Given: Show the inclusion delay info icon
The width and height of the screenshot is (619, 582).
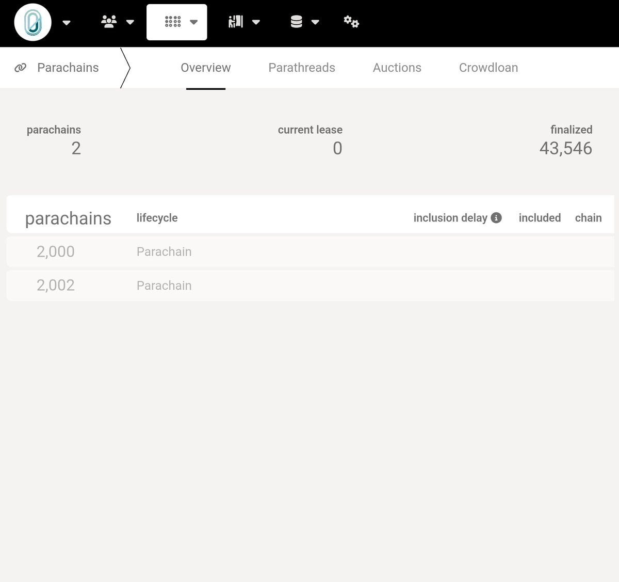Looking at the screenshot, I should pos(496,218).
